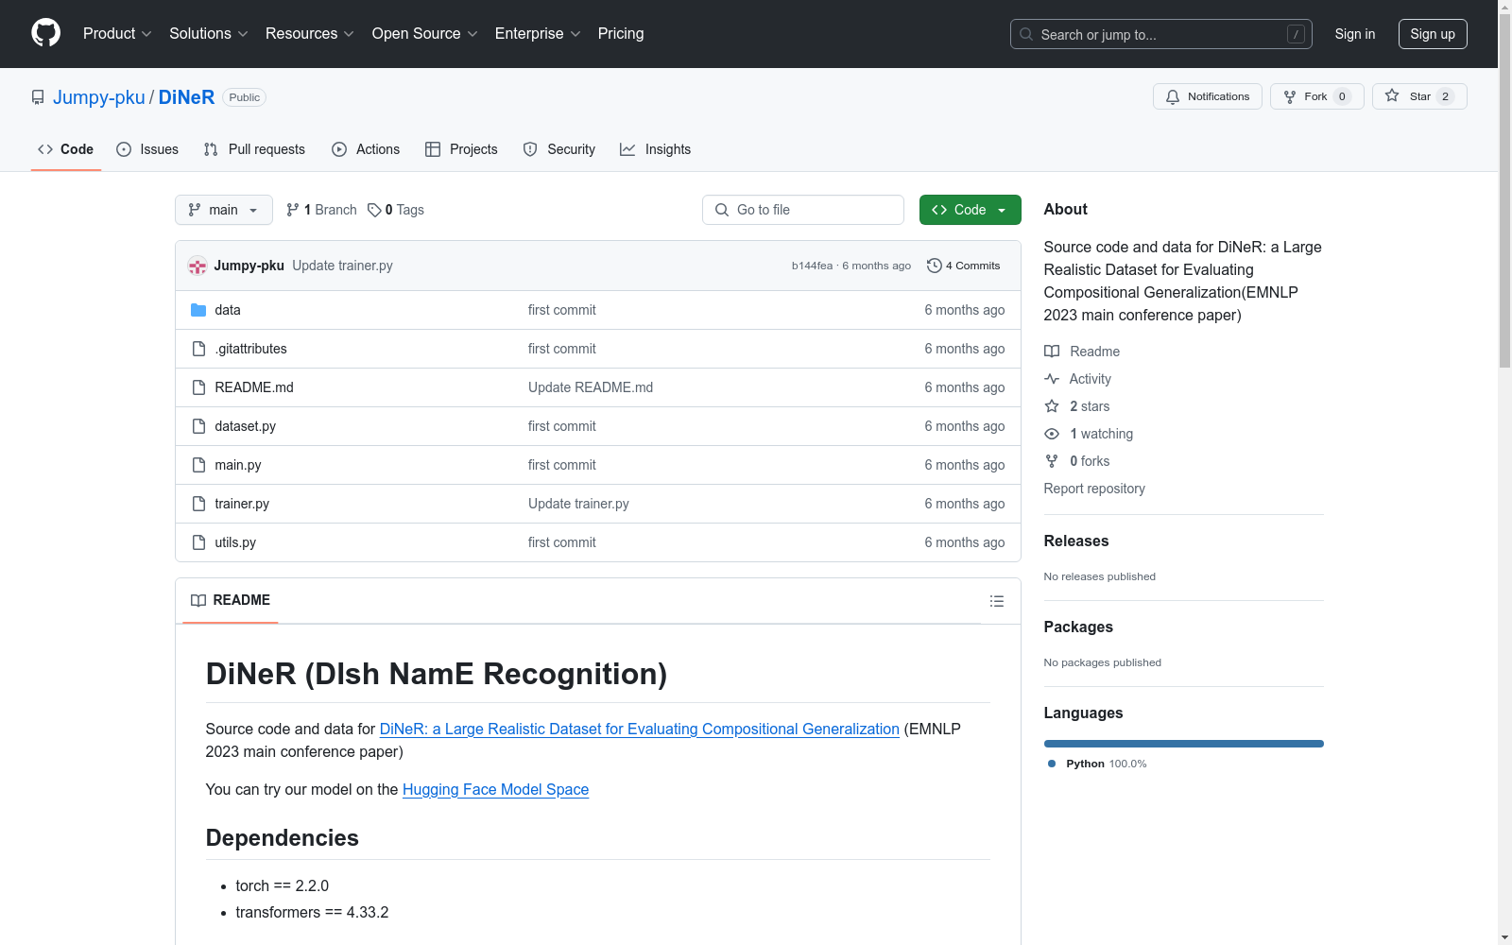The image size is (1512, 945).
Task: Focus the Go to file input
Action: pyautogui.click(x=803, y=210)
